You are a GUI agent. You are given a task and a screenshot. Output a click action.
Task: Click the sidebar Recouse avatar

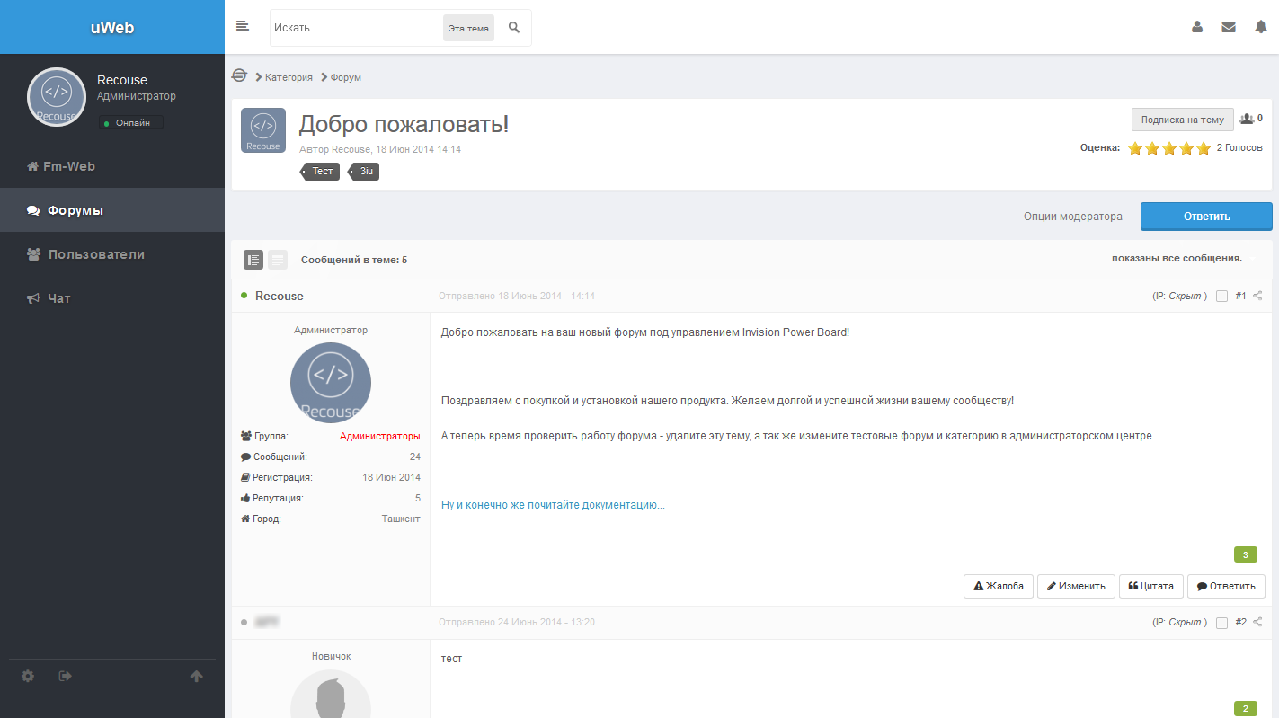pyautogui.click(x=57, y=96)
